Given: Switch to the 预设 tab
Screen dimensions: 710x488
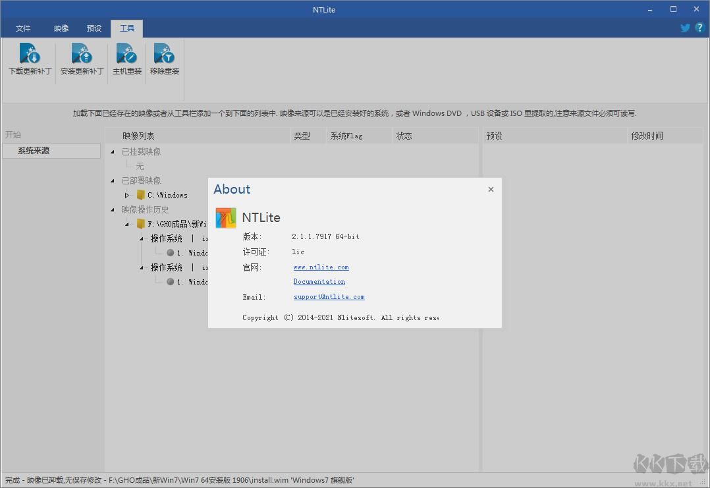Looking at the screenshot, I should click(x=94, y=28).
